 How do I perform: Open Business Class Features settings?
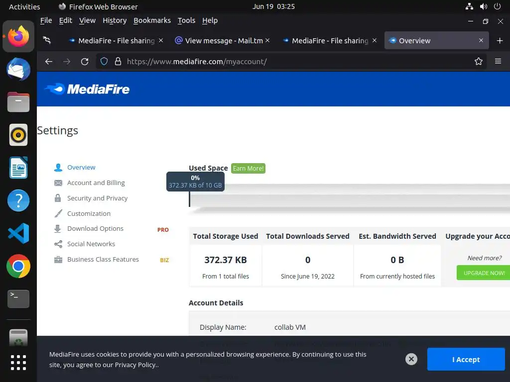[103, 259]
